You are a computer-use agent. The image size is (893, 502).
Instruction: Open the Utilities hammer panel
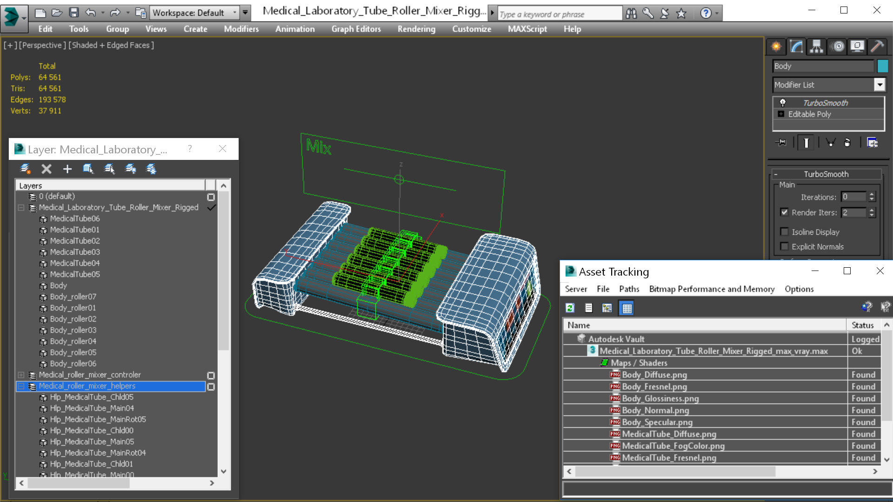tap(877, 46)
